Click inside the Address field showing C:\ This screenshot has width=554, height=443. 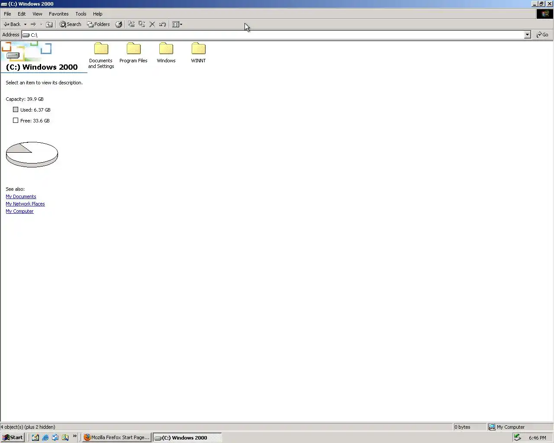[277, 35]
